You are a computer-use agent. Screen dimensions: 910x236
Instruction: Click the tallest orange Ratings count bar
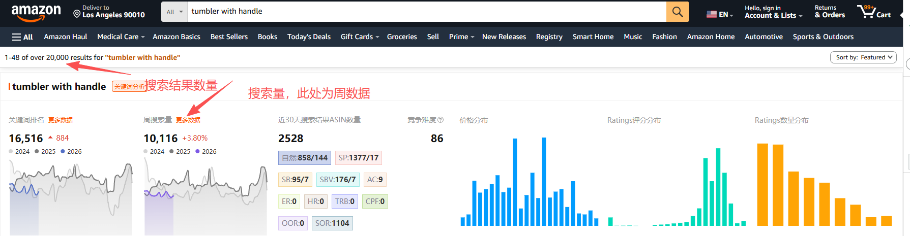(x=762, y=185)
